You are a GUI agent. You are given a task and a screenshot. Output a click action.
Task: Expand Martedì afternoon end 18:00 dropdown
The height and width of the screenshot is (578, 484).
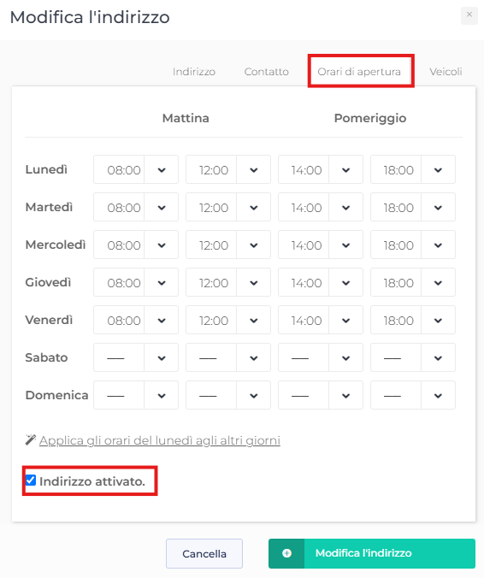tap(413, 207)
